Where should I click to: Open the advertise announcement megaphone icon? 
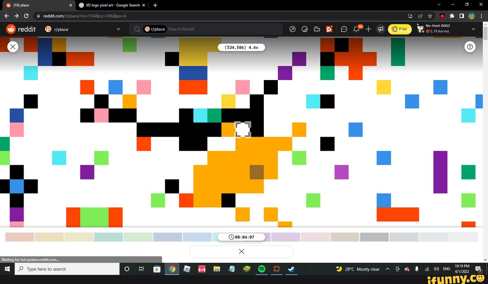click(380, 29)
